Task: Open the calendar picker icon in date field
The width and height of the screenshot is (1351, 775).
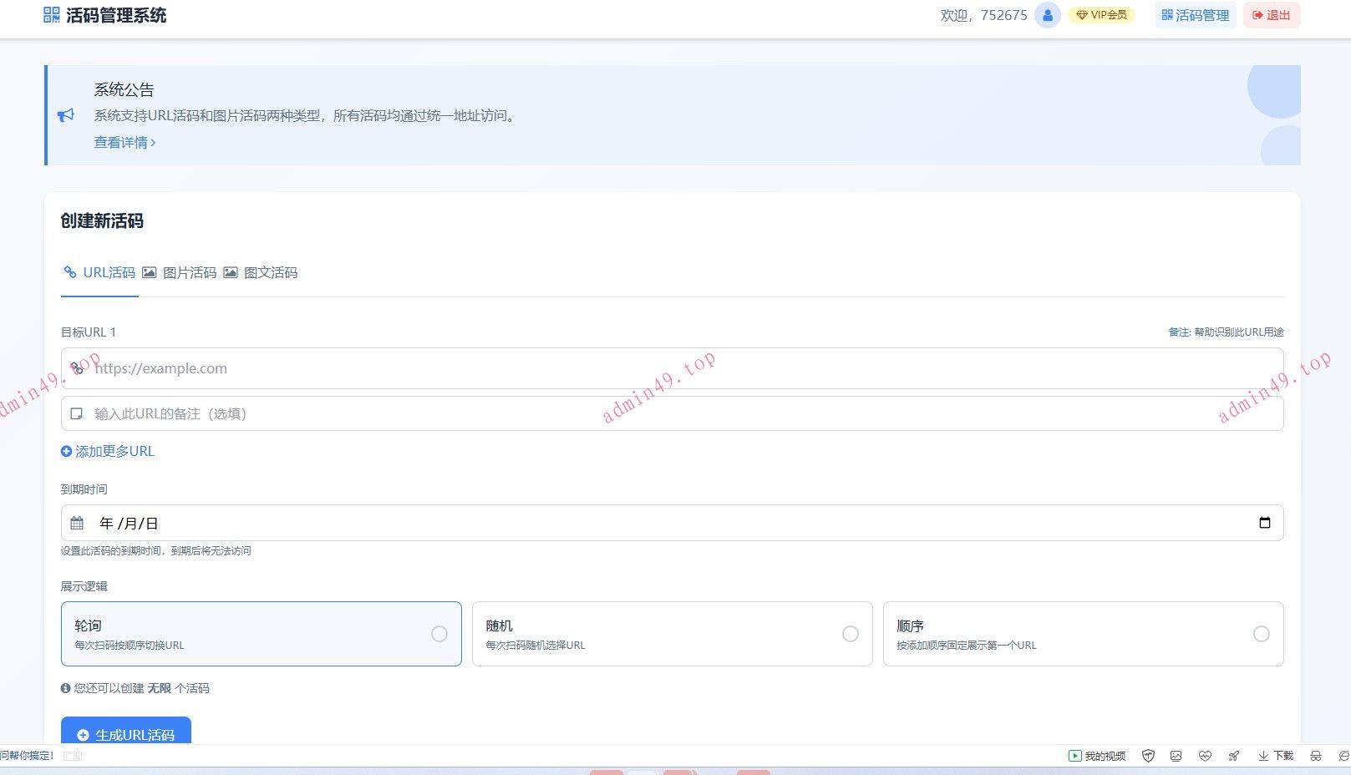Action: click(1264, 523)
